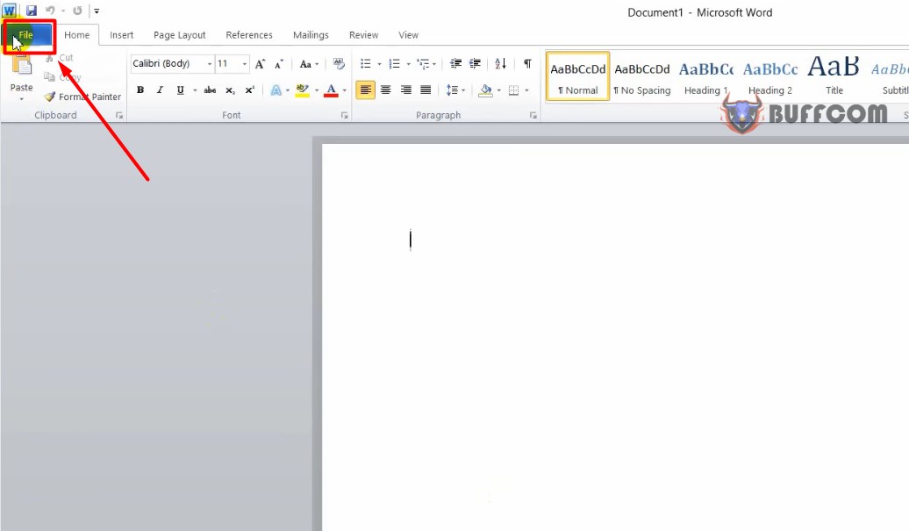Expand the bullet library dropdown arrow

379,64
